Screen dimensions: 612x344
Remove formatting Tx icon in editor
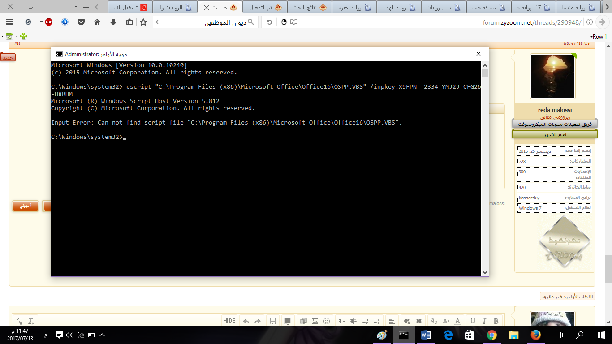tap(31, 321)
